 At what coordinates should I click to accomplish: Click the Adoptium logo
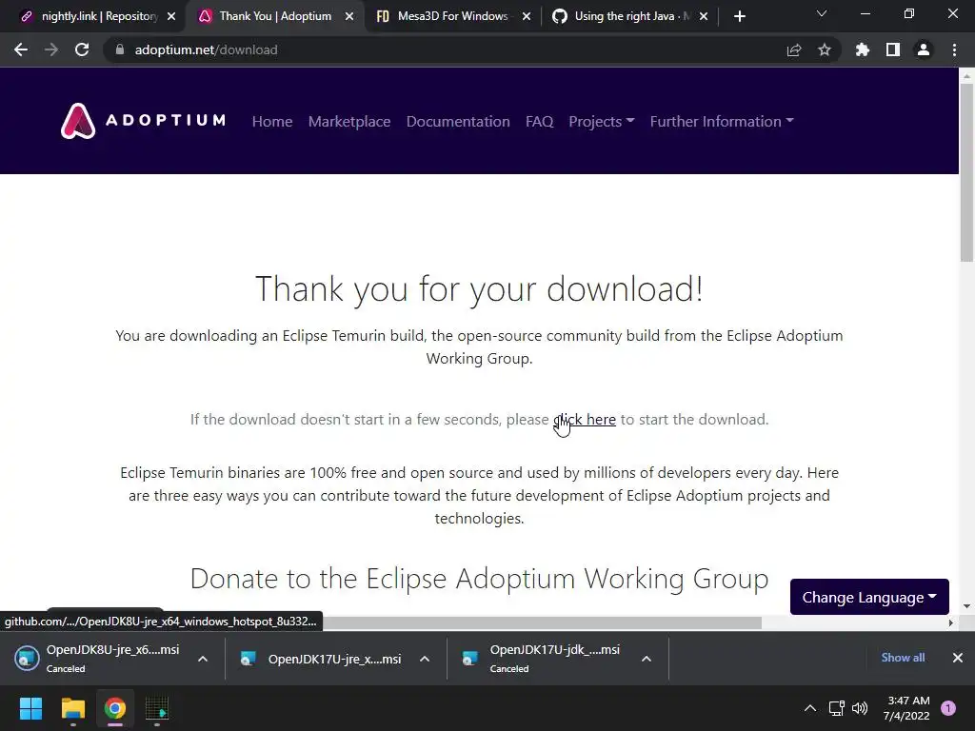tap(143, 121)
